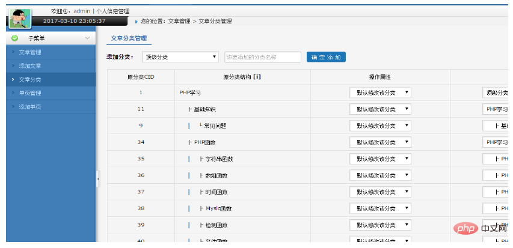Image resolution: width=513 pixels, height=248 pixels.
Task: Click the 操作属性 column header
Action: (x=380, y=77)
